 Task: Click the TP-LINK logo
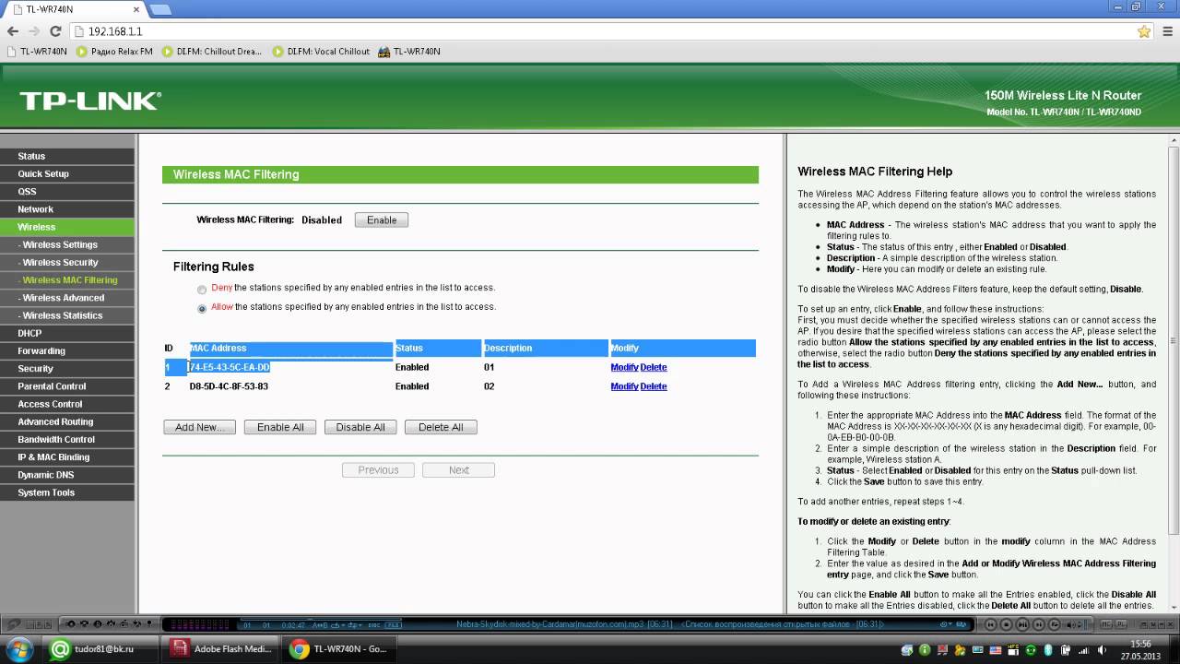coord(89,101)
